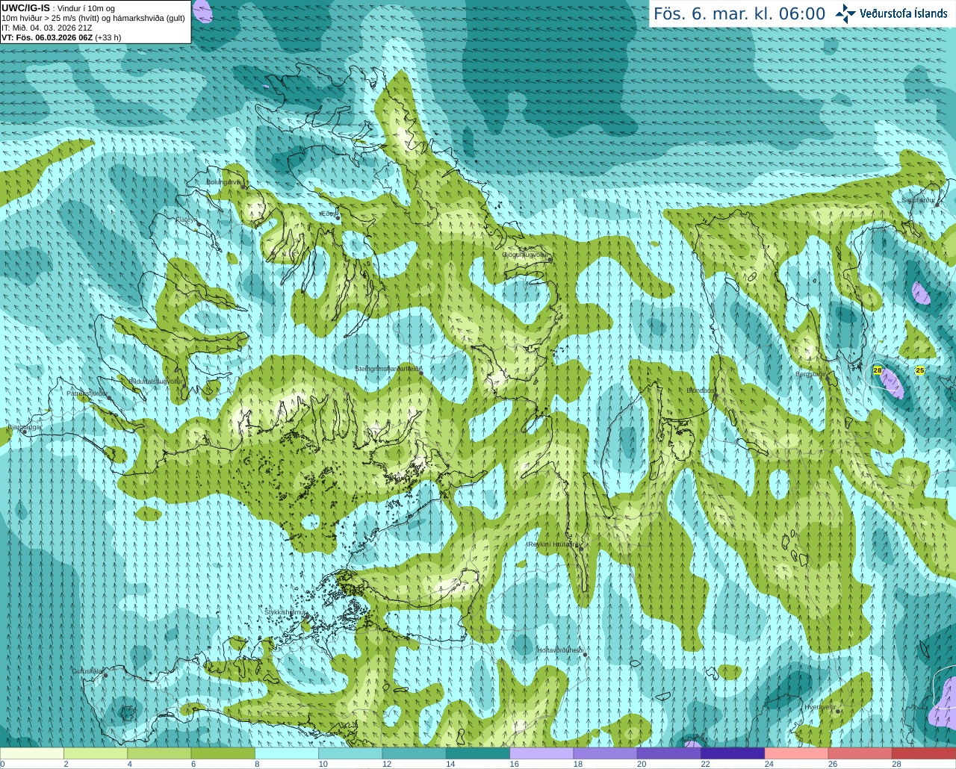Click the Holtavörðuheiði station label
This screenshot has height=769, width=956.
pyautogui.click(x=560, y=650)
